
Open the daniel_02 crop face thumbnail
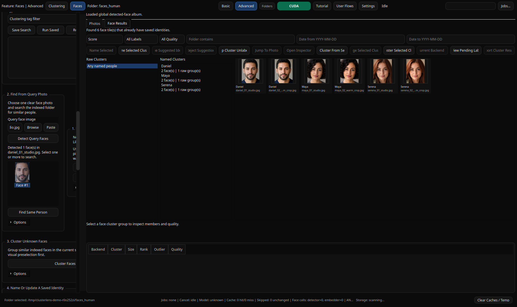tap(283, 71)
